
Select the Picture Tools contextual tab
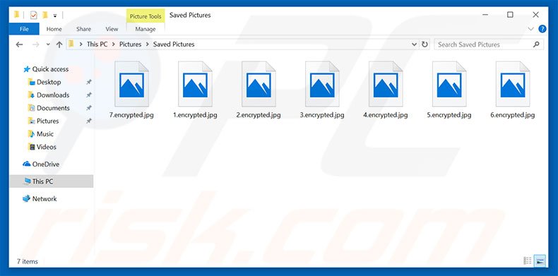pos(146,16)
